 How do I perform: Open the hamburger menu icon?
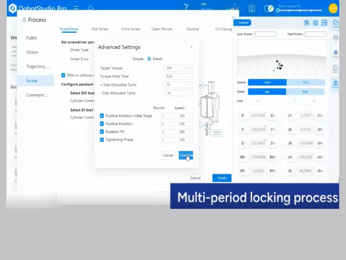point(76,8)
